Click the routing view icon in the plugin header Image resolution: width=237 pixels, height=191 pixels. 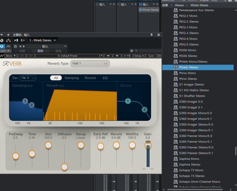pos(8,40)
